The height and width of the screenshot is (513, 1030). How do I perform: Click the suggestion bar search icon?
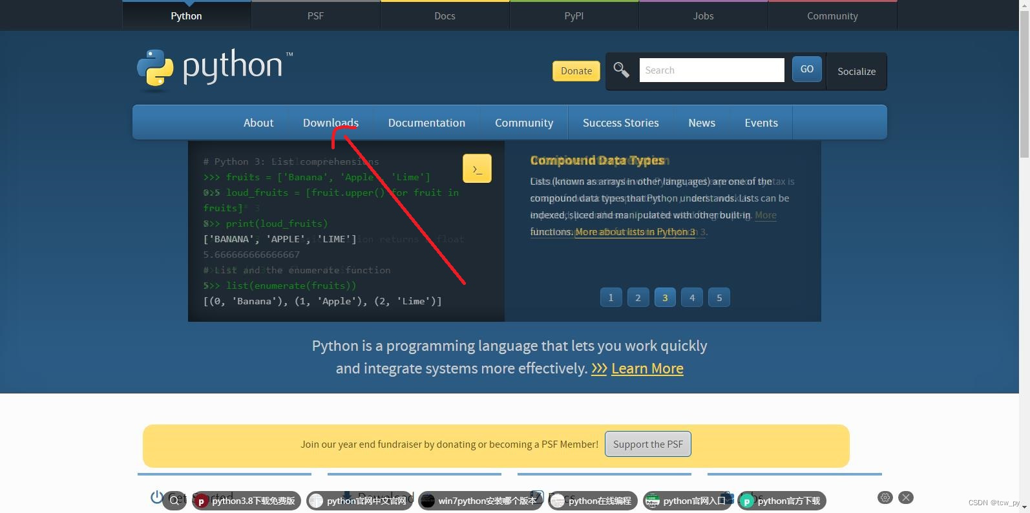click(174, 501)
